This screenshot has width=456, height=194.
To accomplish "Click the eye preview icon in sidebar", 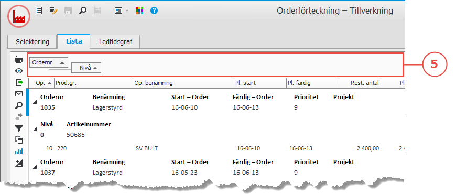I will [x=19, y=71].
